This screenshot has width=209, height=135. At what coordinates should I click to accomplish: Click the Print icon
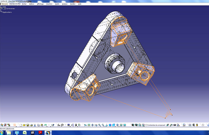click(x=31, y=125)
